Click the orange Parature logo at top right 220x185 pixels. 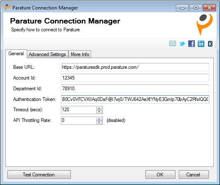tap(204, 24)
